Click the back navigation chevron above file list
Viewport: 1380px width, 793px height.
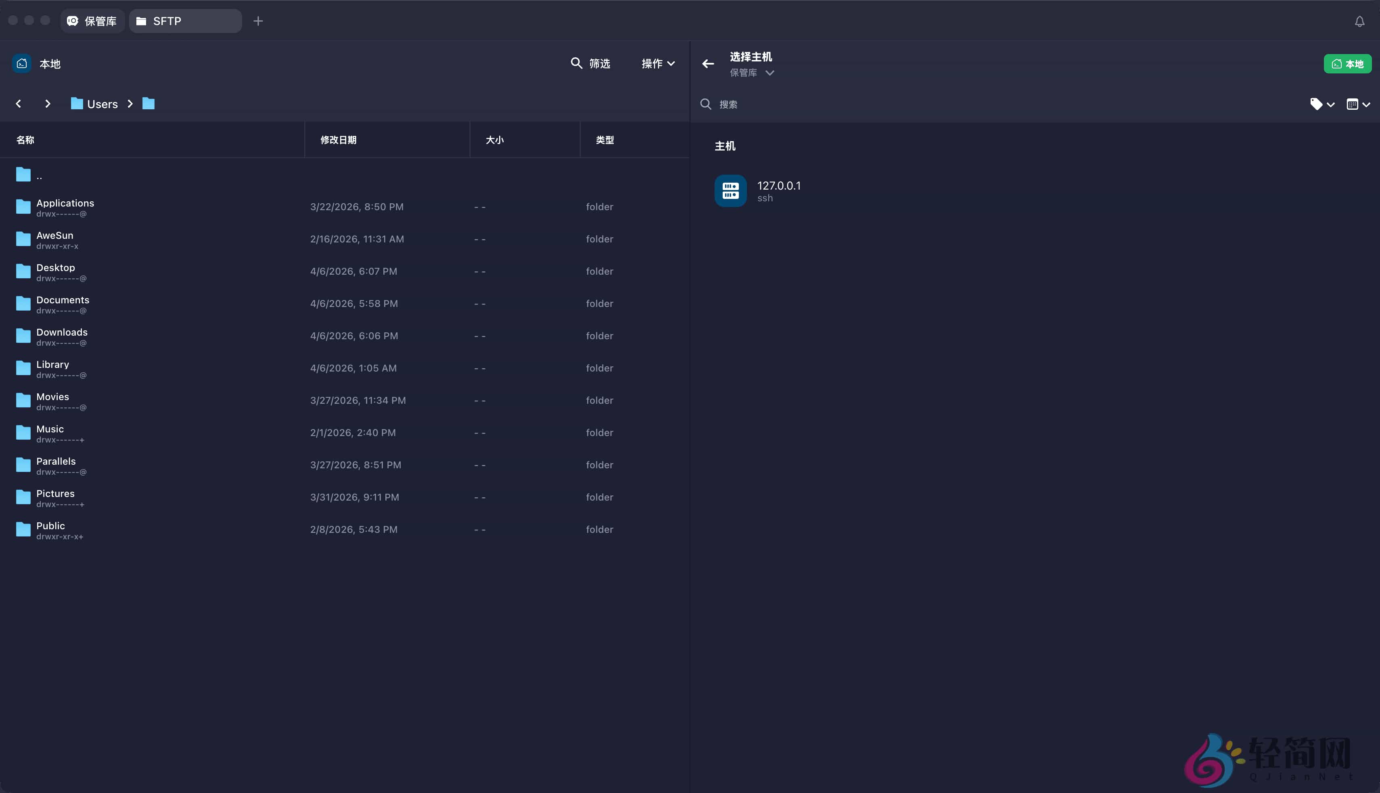(x=19, y=104)
